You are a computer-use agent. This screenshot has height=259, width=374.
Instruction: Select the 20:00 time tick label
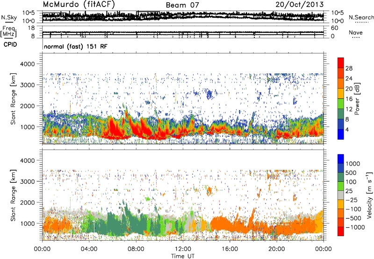point(276,249)
